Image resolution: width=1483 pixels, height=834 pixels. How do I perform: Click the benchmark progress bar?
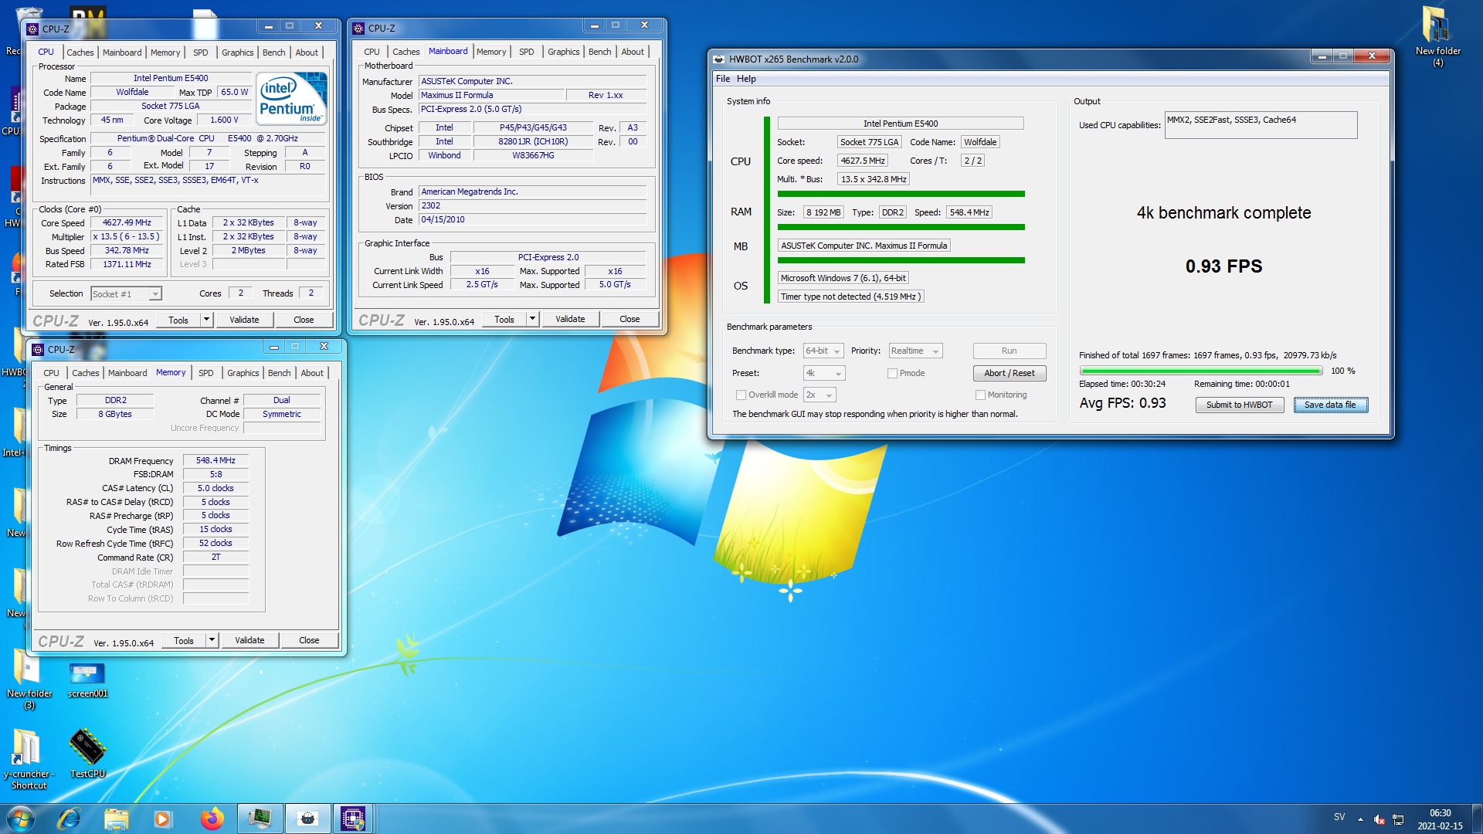tap(1200, 371)
